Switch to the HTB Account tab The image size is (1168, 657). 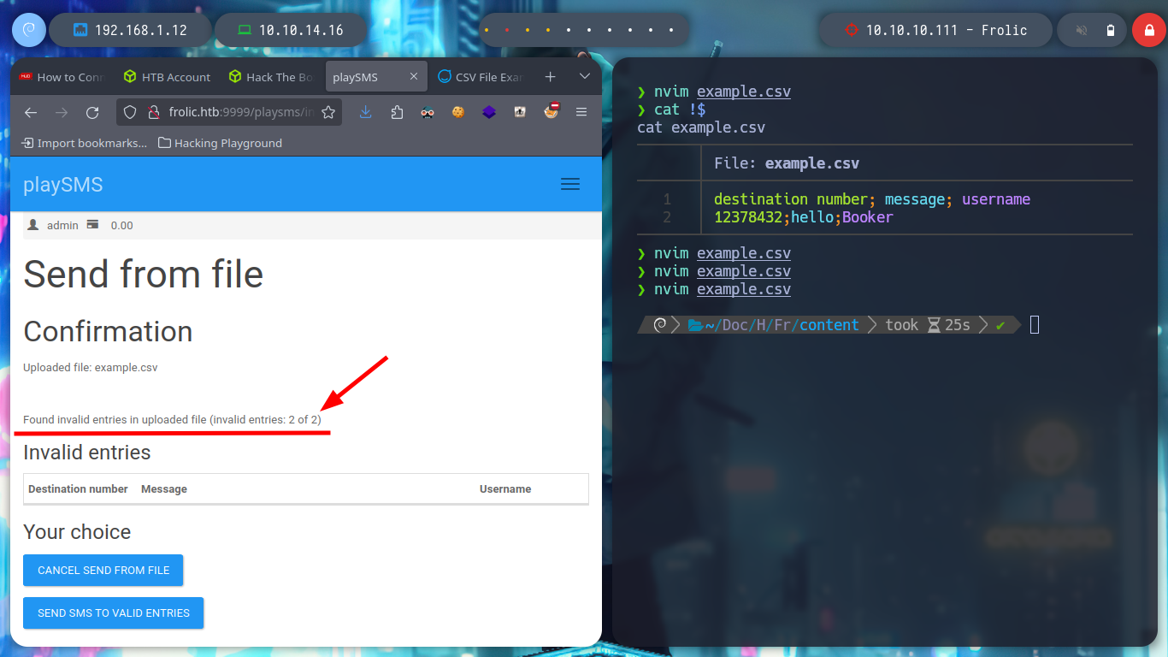click(x=167, y=77)
